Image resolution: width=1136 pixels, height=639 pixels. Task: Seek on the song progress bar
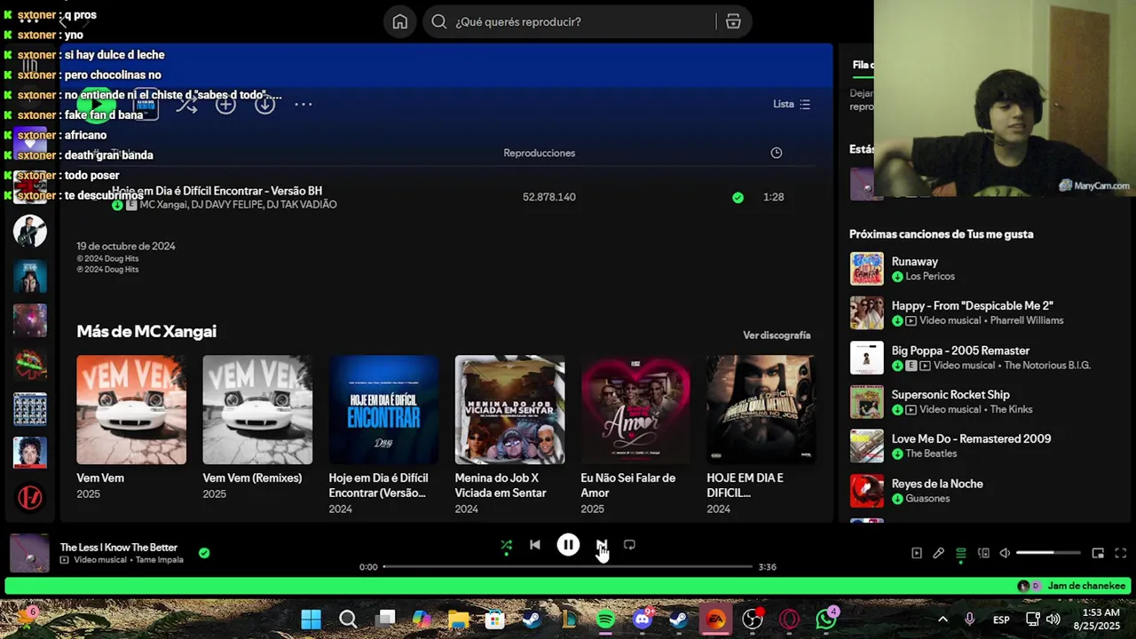[568, 567]
